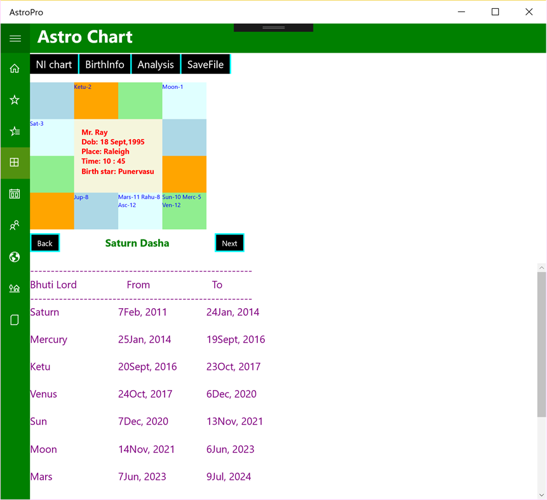
Task: Click the scrollbar up arrow
Action: (541, 267)
